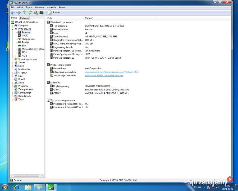238x191 pixels.
Task: Open the Raport menu in menu bar
Action: [x=29, y=7]
